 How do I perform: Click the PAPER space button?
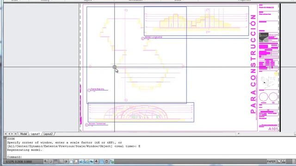271,161
